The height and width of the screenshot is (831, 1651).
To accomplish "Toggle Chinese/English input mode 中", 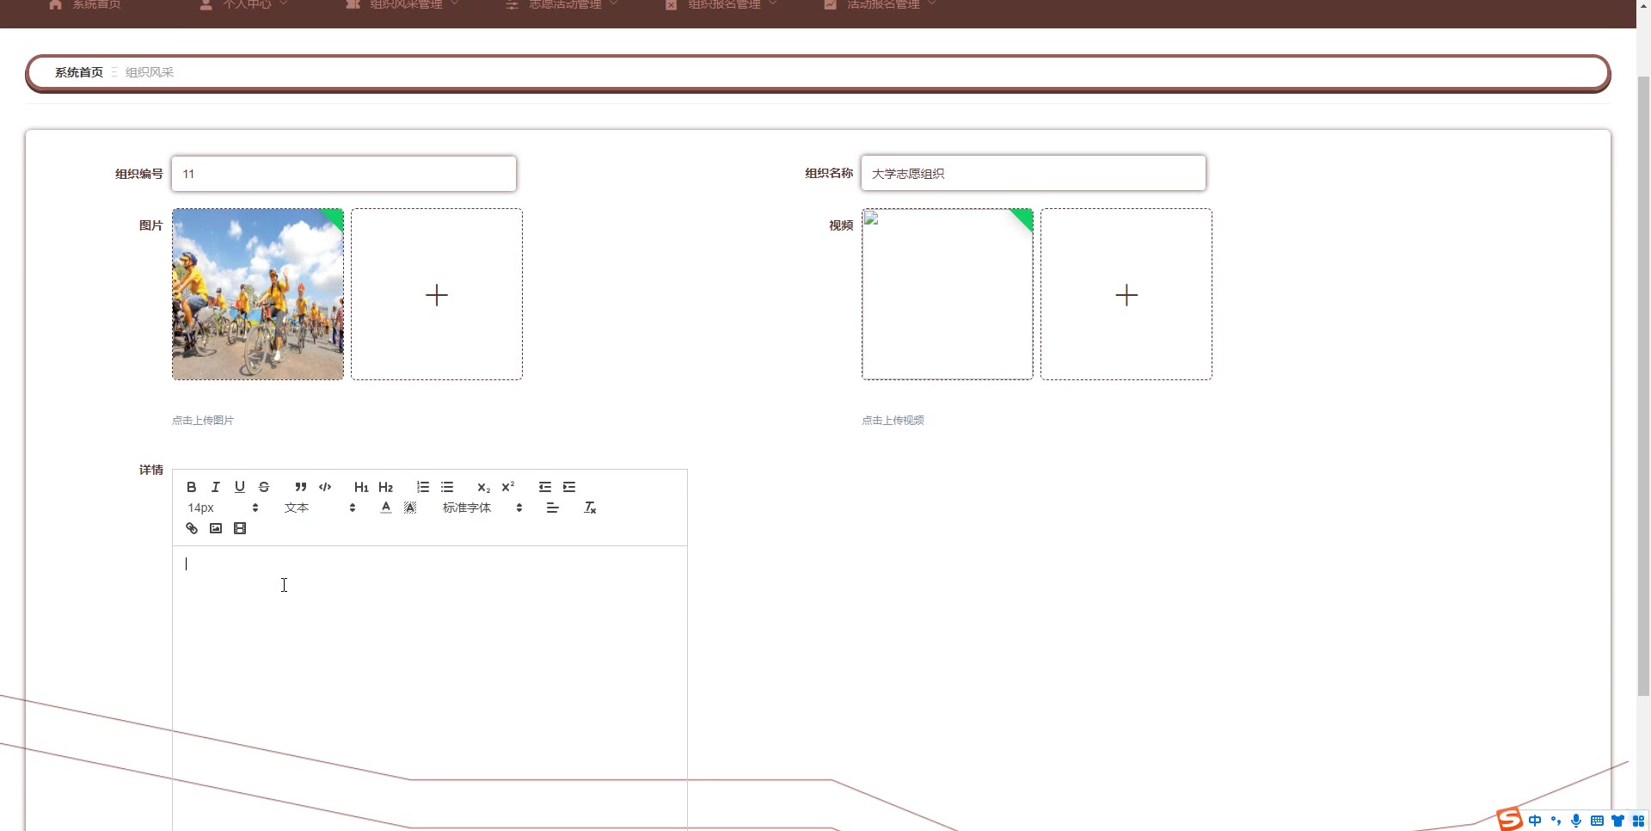I will click(x=1535, y=821).
